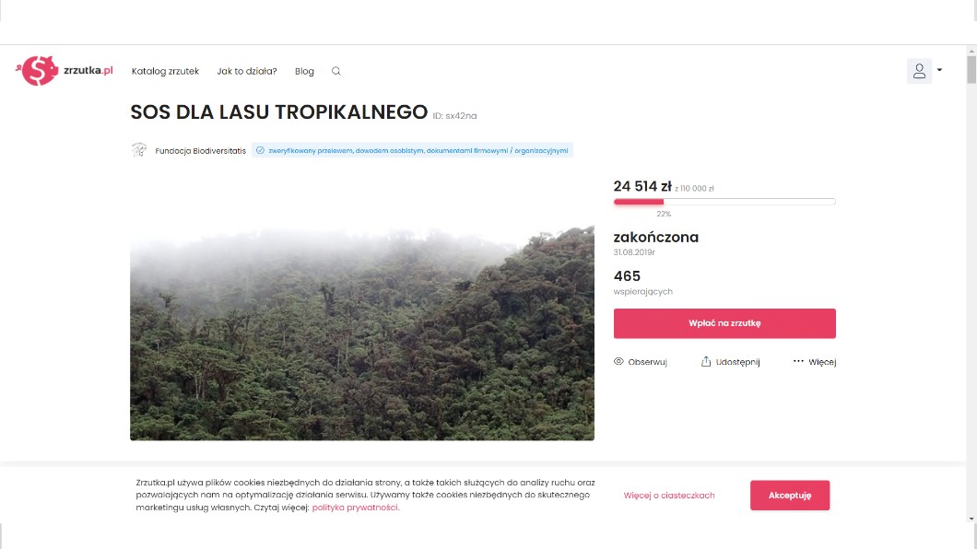Click the share icon beside Udostępnij

[706, 362]
